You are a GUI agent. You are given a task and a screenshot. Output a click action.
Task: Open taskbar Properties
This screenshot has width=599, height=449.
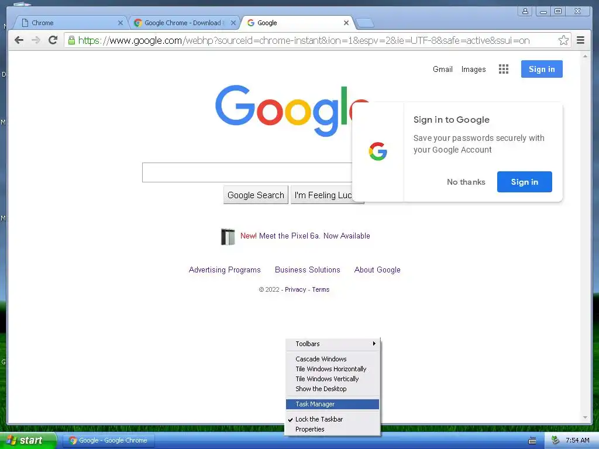pyautogui.click(x=333, y=429)
